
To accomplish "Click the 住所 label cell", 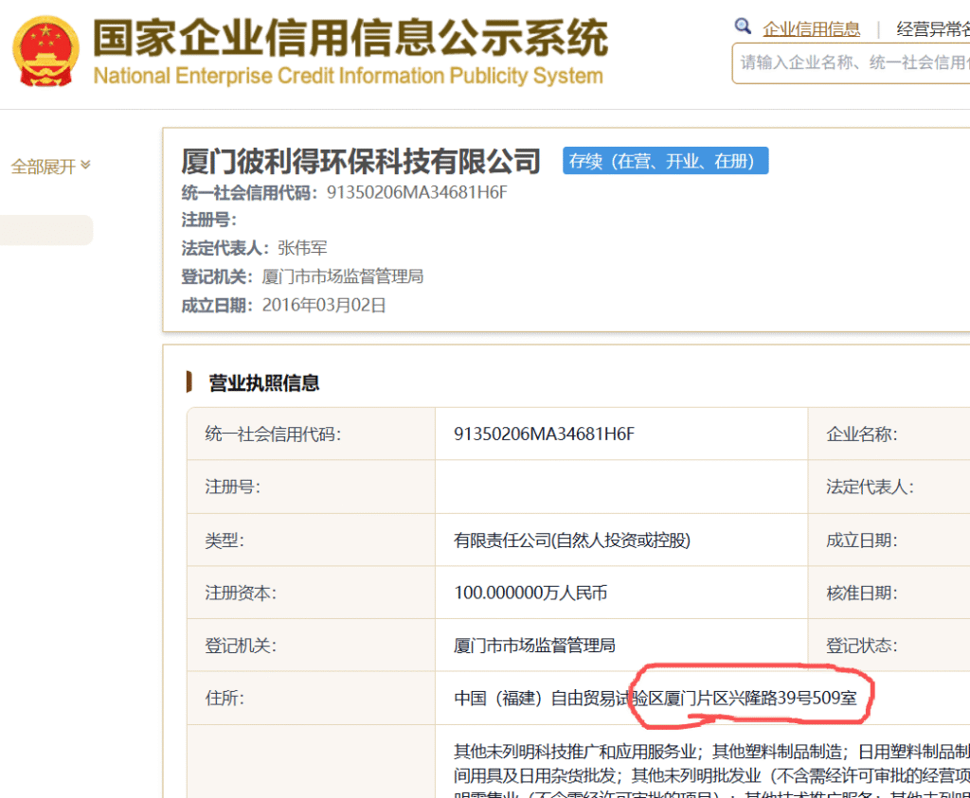I will pos(311,699).
